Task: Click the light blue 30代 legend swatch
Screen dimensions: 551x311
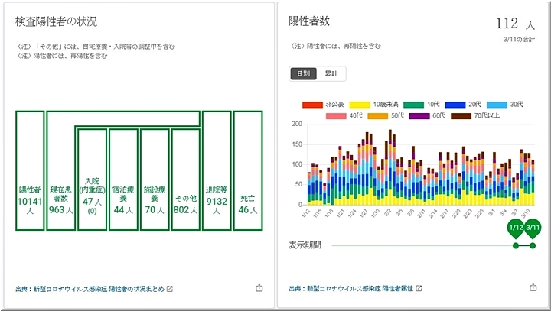Action: click(496, 104)
